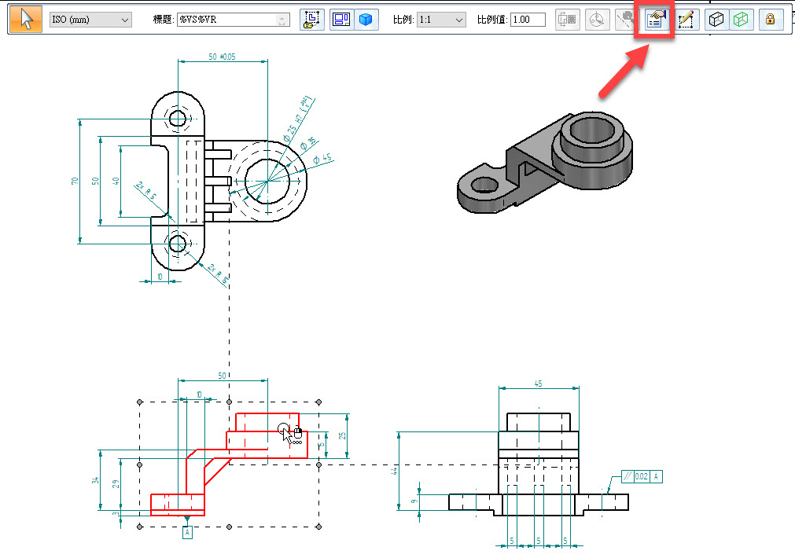Open the 1:1 scale dropdown

(441, 20)
